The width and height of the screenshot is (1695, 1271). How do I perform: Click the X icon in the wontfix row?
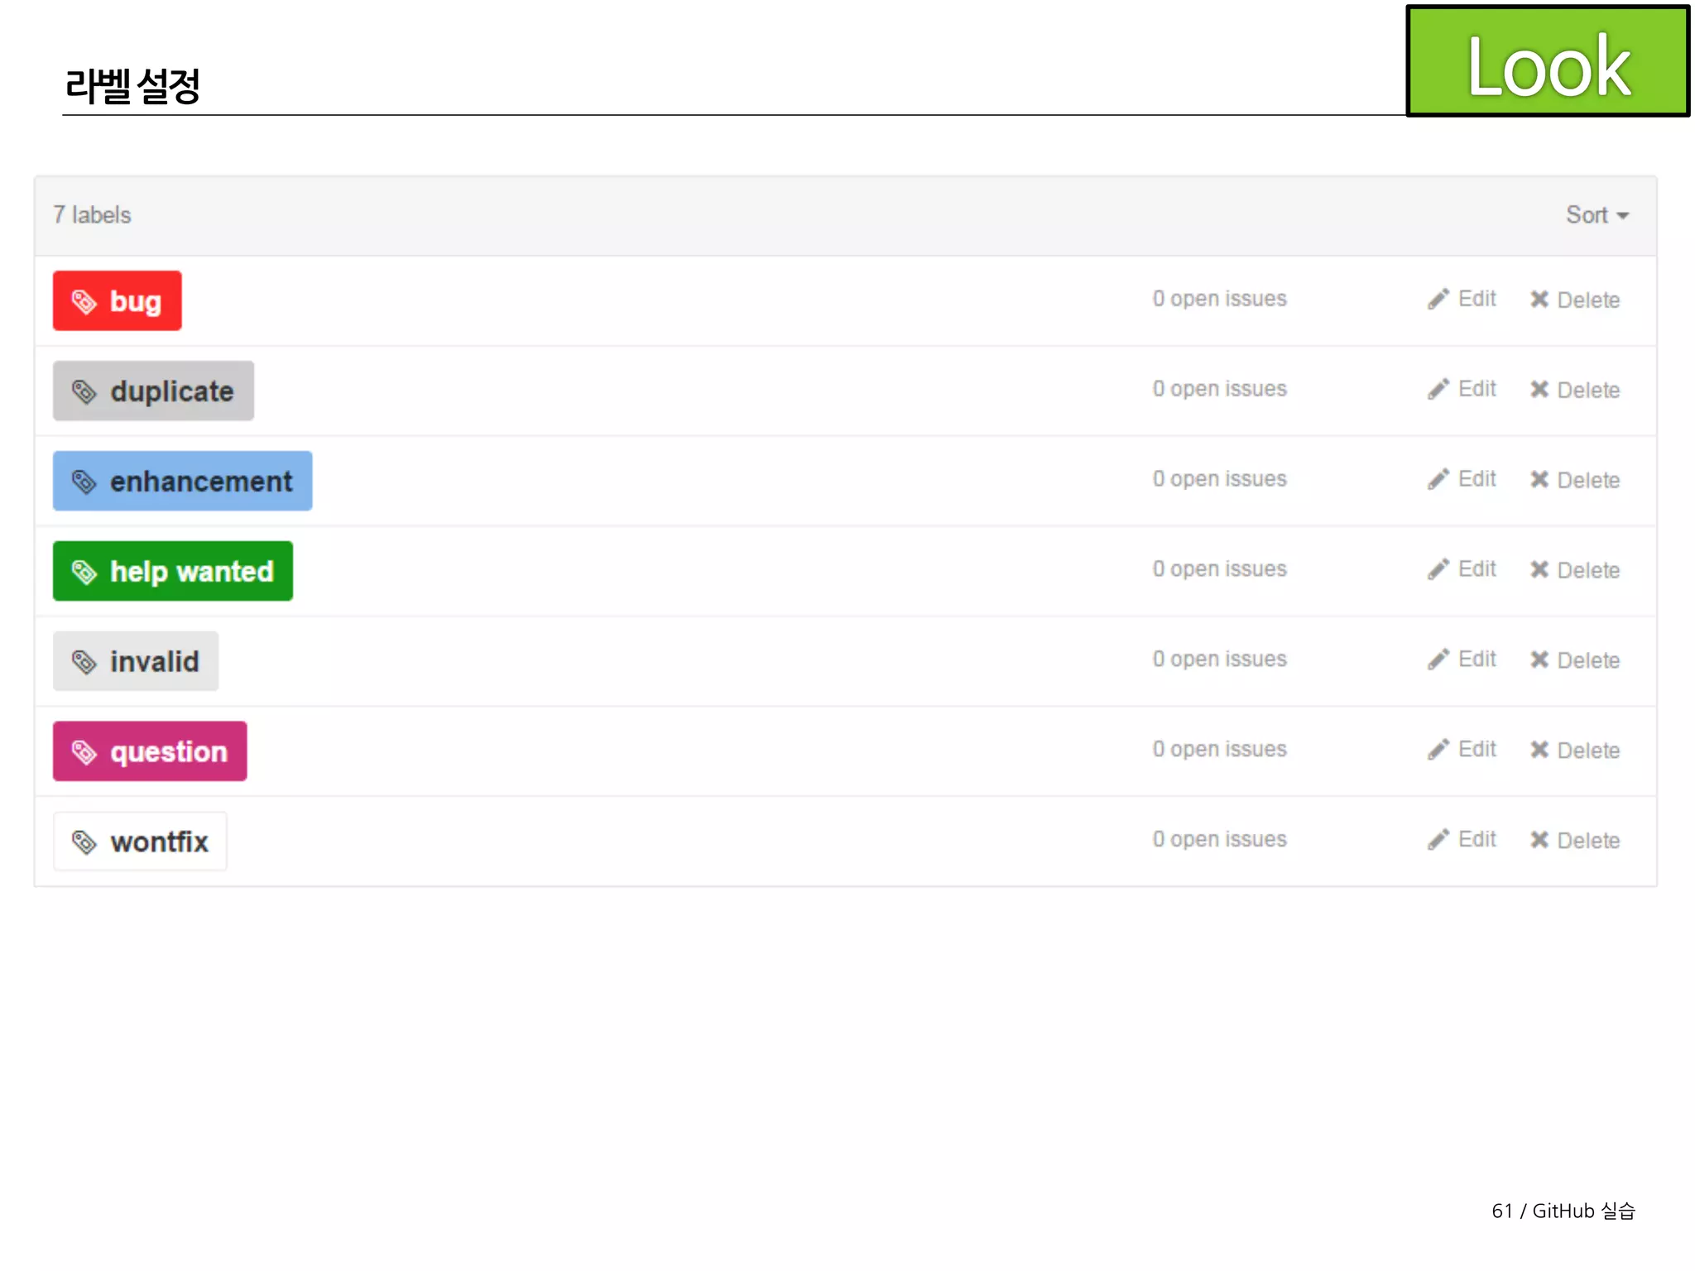point(1539,840)
